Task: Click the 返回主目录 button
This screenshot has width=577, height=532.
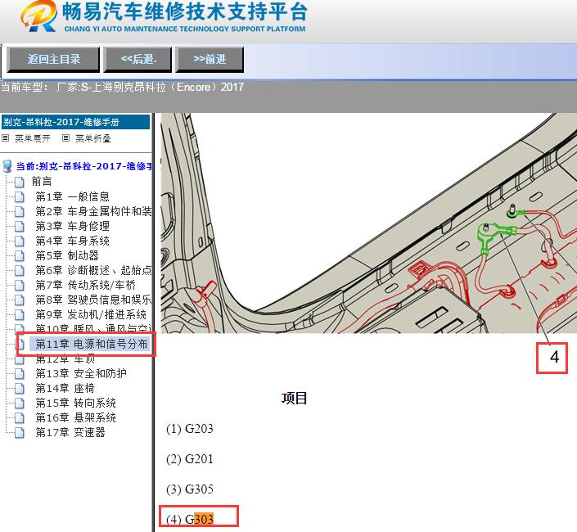Action: point(53,59)
